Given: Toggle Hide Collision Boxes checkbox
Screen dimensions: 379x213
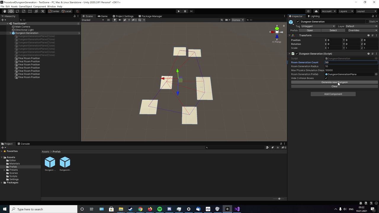Looking at the screenshot, I should pyautogui.click(x=326, y=78).
